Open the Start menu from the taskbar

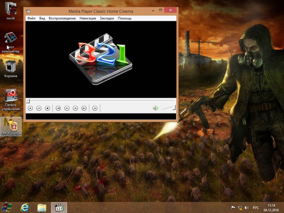(7, 207)
